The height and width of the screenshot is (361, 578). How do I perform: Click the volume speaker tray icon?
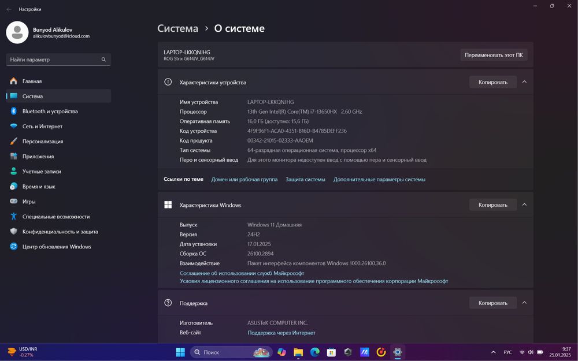531,352
